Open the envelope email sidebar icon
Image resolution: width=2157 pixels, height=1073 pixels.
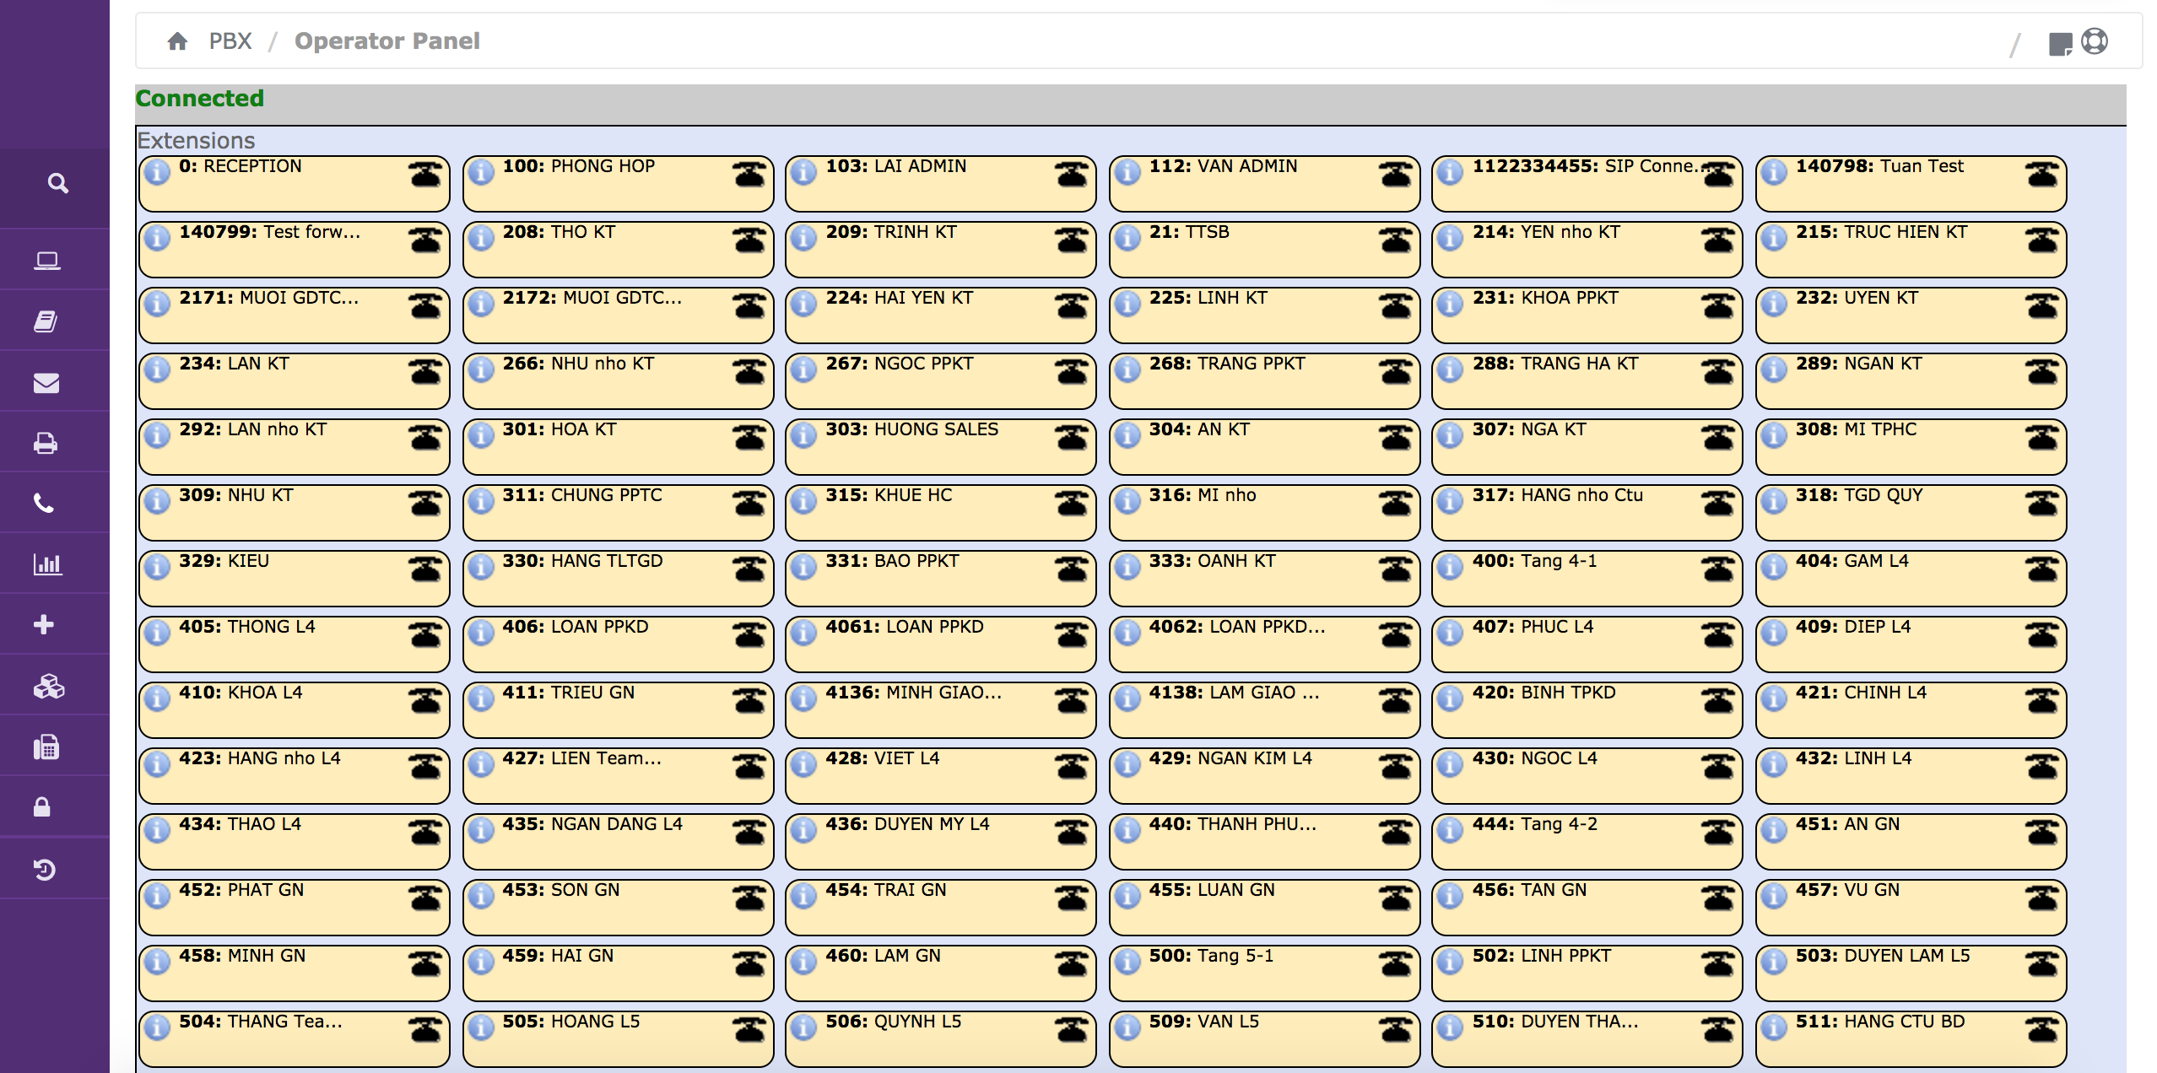[x=46, y=383]
